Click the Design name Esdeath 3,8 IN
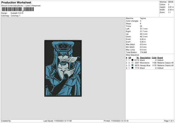 (17, 13)
